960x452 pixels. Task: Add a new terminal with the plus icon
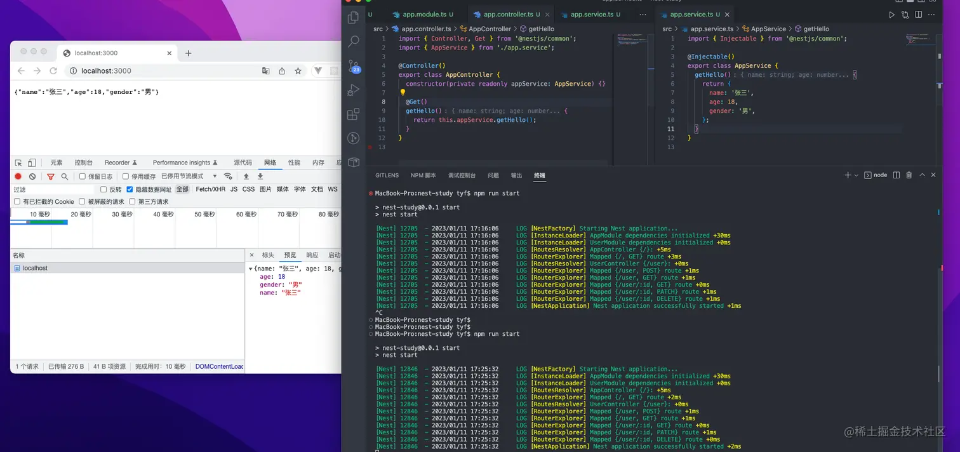(848, 175)
